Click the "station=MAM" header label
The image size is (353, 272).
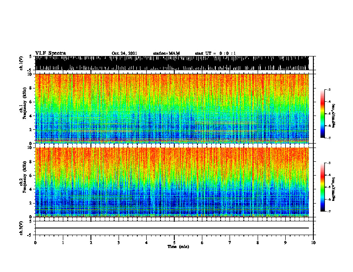(x=166, y=53)
